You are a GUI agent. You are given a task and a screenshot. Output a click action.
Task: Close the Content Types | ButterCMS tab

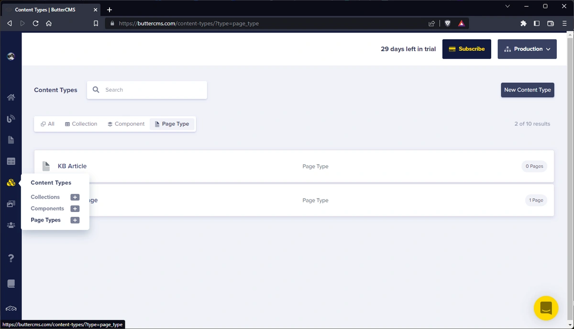tap(96, 10)
